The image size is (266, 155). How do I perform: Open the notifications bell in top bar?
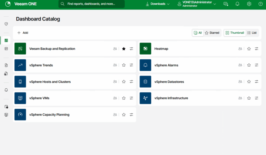click(x=237, y=4)
